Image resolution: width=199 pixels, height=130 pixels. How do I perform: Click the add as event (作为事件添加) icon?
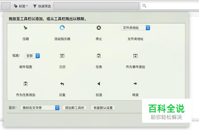point(135,56)
